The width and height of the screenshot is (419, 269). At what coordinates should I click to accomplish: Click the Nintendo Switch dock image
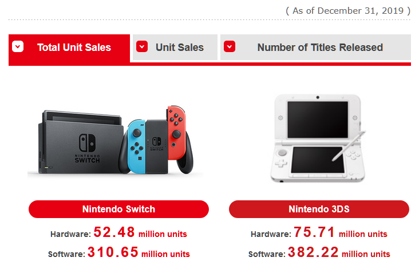tap(80, 143)
